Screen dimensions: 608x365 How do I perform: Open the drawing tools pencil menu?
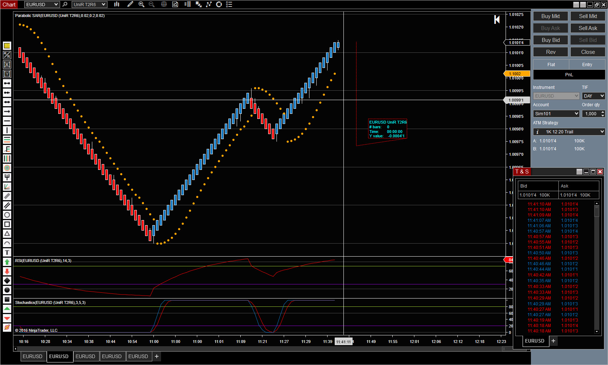[130, 4]
